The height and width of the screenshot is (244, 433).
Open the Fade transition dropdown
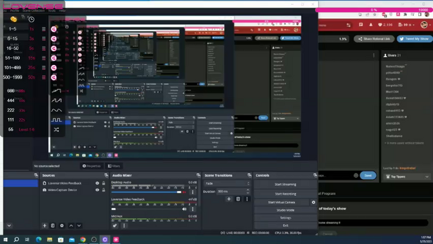point(227,183)
